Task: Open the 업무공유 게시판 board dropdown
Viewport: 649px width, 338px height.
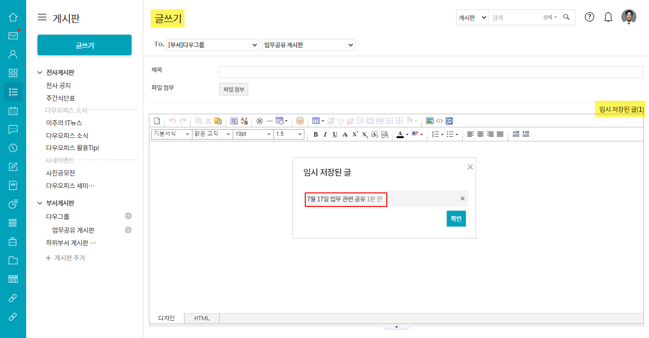Action: (308, 45)
